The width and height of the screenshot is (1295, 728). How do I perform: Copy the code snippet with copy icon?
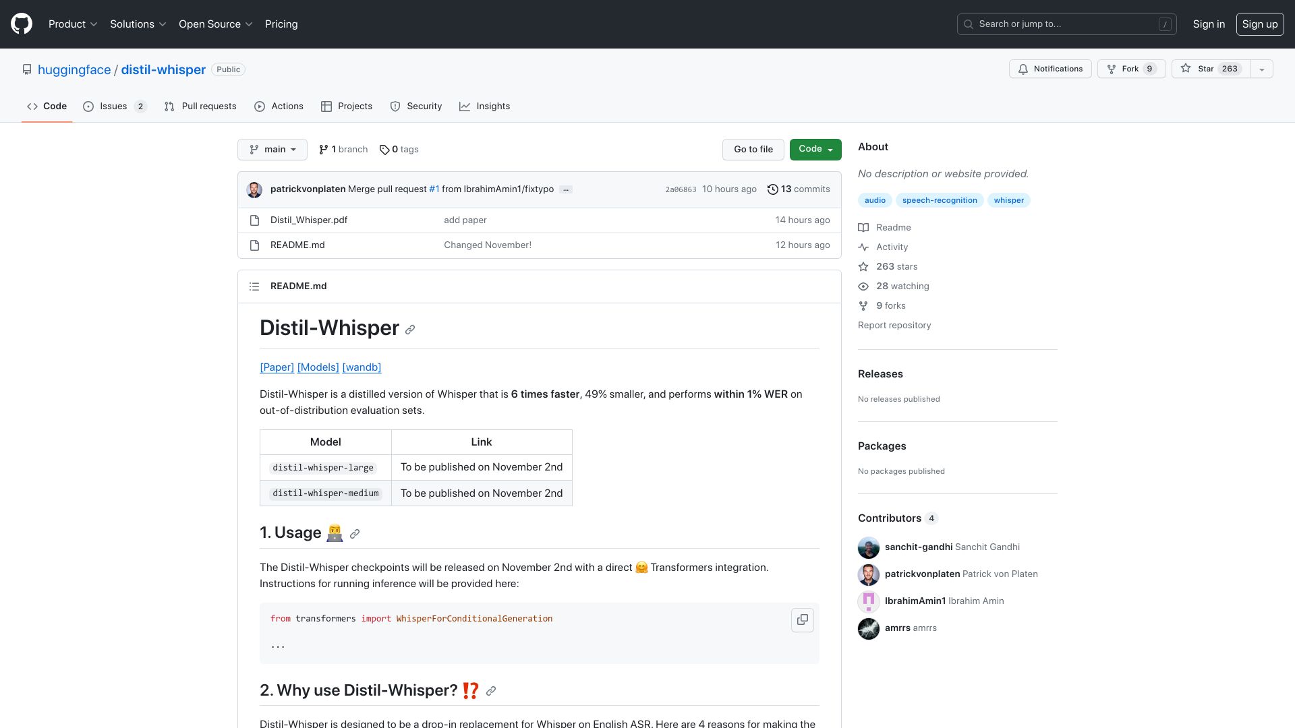click(803, 619)
